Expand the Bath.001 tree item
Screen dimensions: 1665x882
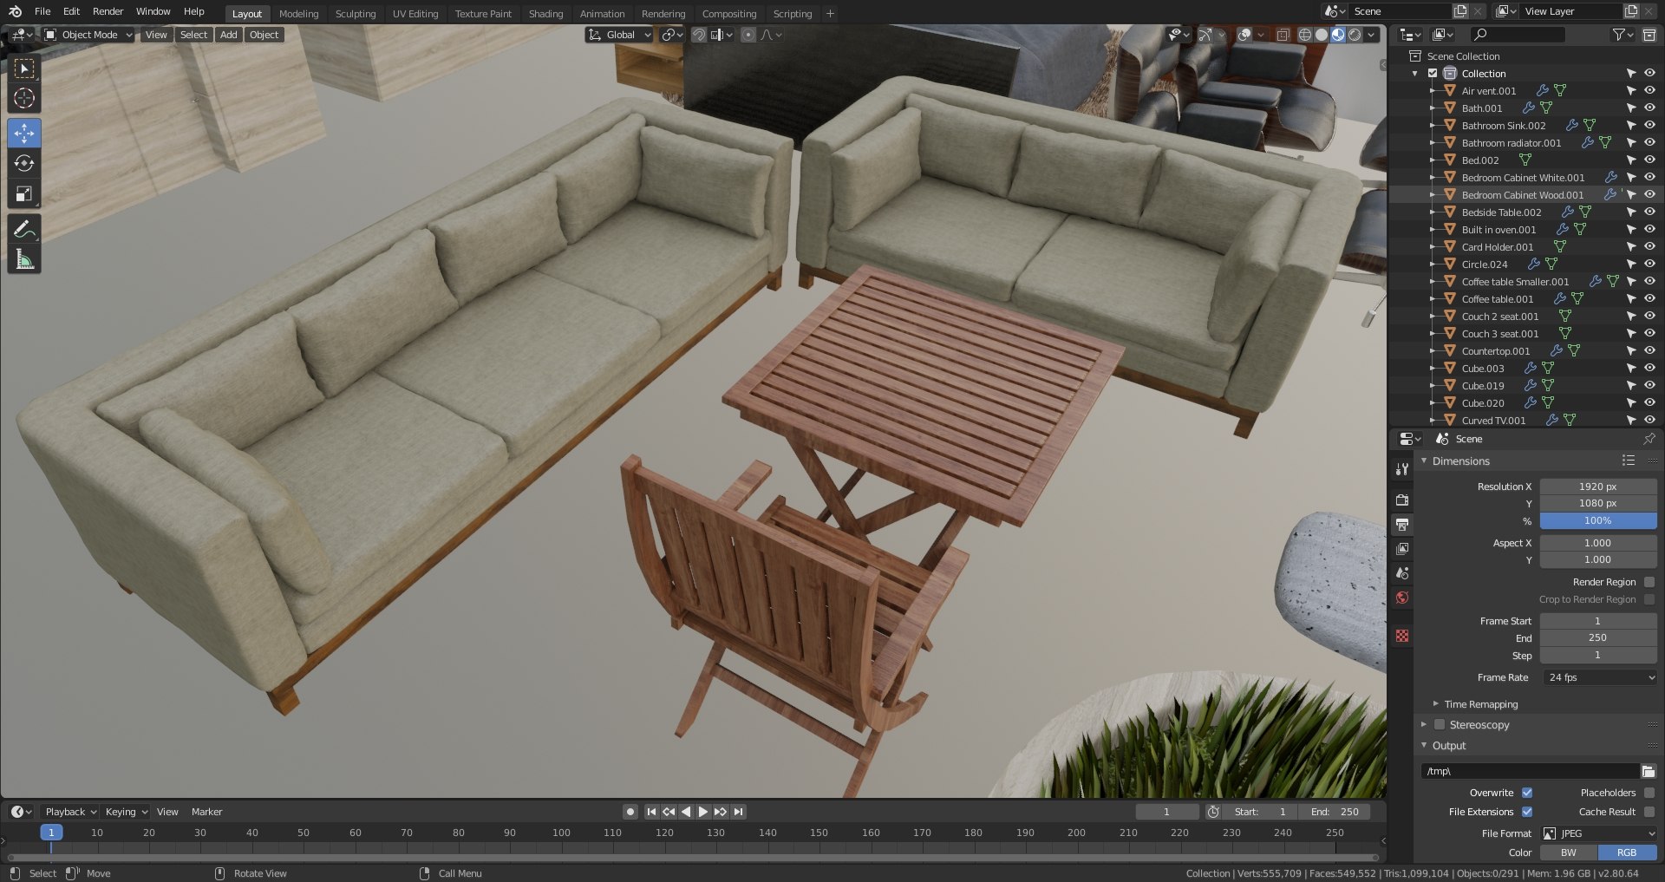tap(1431, 108)
